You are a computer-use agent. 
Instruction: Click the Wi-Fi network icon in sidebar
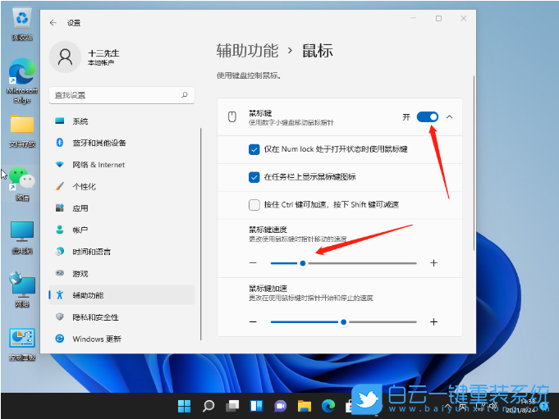pos(60,165)
